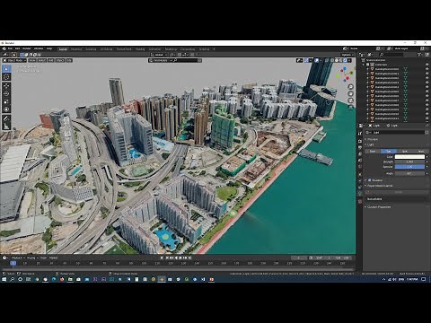This screenshot has height=323, width=431.
Task: Set light type to Point
Action: [373, 151]
